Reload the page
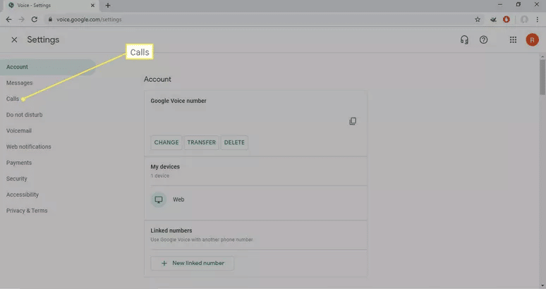Screen dimensions: 546x289 point(34,20)
